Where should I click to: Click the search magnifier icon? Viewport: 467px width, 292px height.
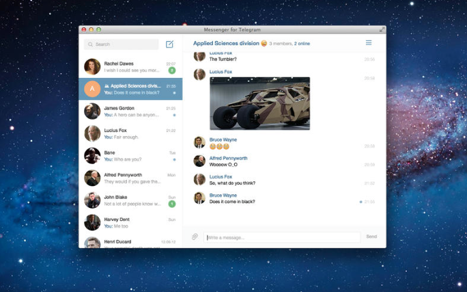tap(90, 44)
